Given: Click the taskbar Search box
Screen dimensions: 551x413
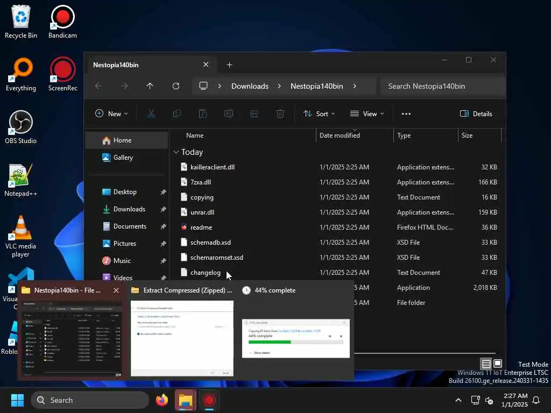Looking at the screenshot, I should click(90, 400).
